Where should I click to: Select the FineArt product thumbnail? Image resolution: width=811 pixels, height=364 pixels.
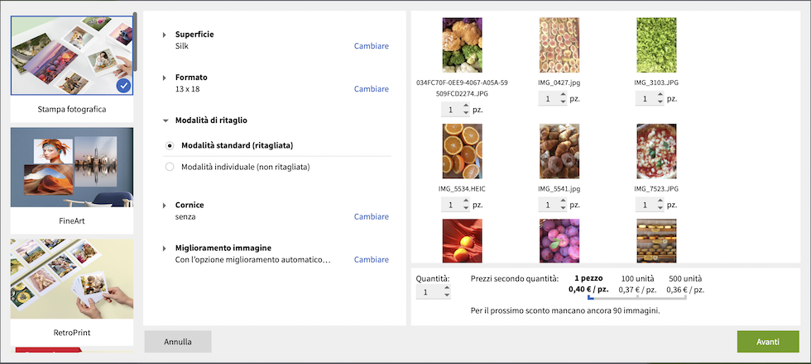72,168
